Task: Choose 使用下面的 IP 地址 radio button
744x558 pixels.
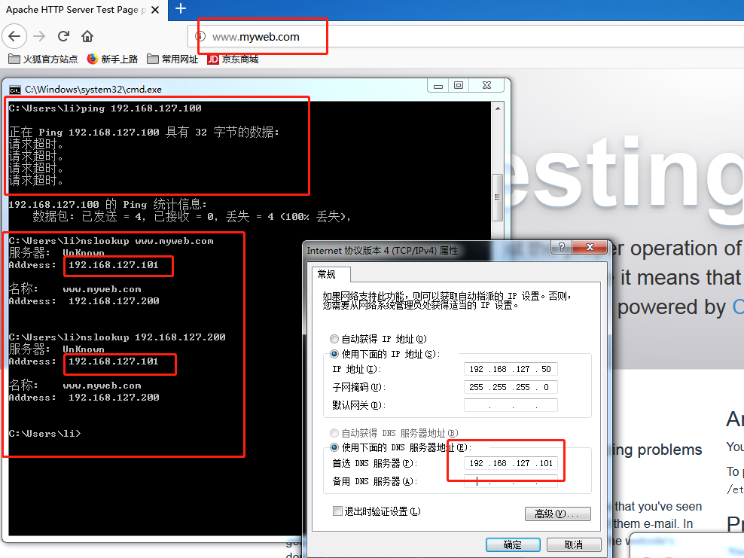Action: coord(334,354)
